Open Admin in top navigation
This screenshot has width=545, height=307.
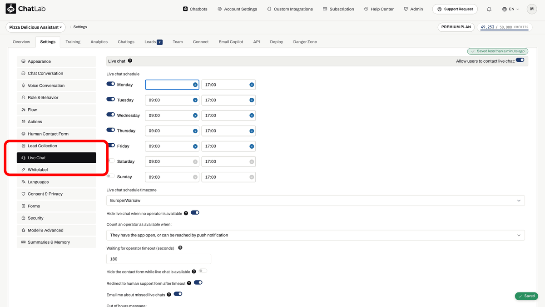[413, 9]
